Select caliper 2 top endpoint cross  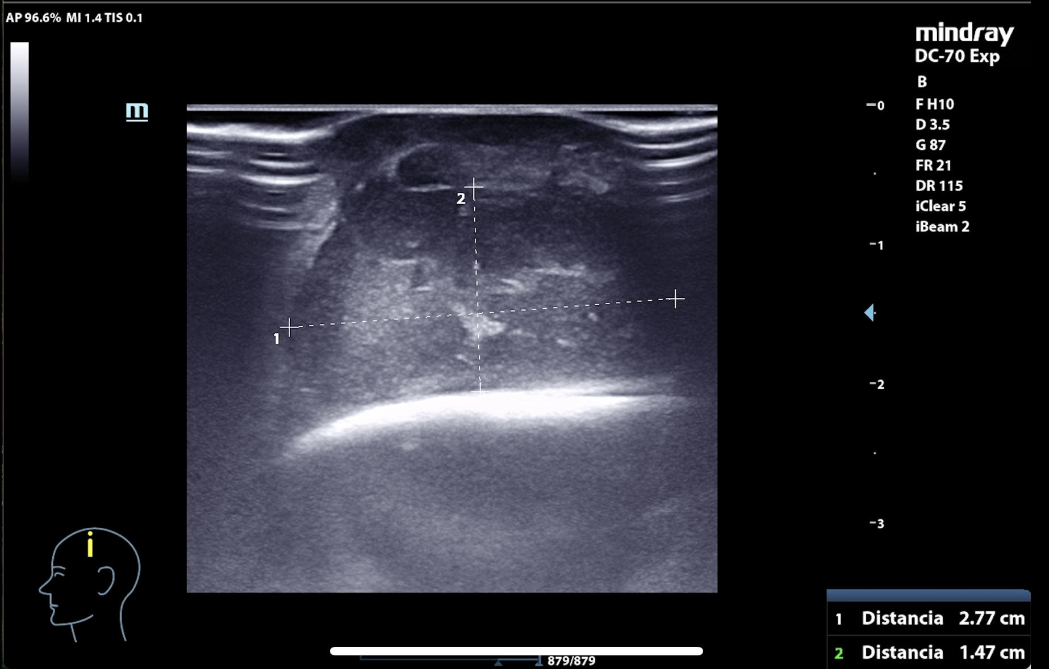pyautogui.click(x=474, y=187)
